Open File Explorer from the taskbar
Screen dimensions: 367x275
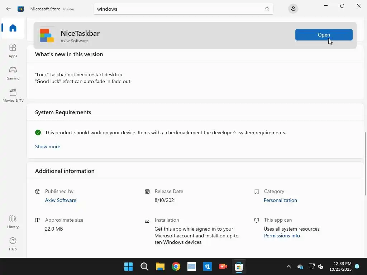click(160, 266)
